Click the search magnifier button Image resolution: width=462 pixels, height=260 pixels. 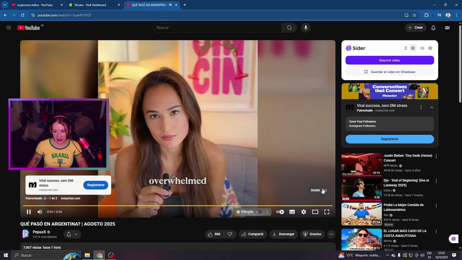[289, 28]
